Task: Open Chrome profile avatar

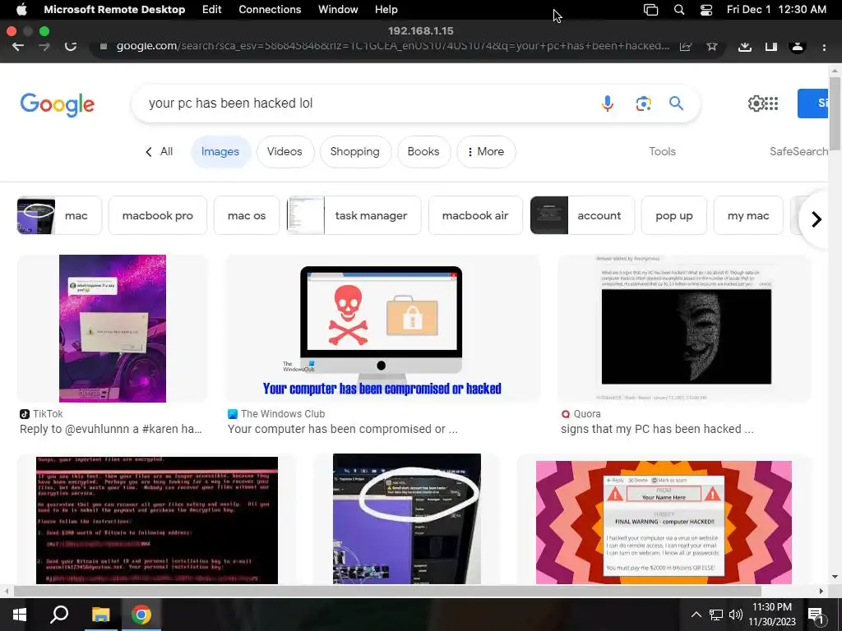Action: tap(798, 46)
